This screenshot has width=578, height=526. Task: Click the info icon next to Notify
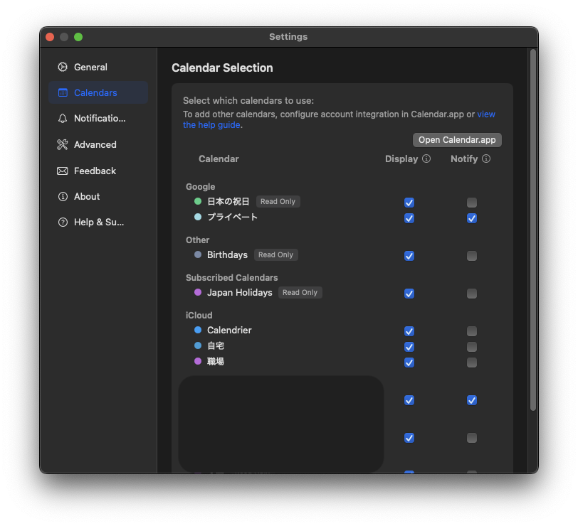(486, 159)
